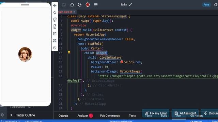Click the Discover Premium status link
This screenshot has width=218, height=122.
click(x=121, y=121)
